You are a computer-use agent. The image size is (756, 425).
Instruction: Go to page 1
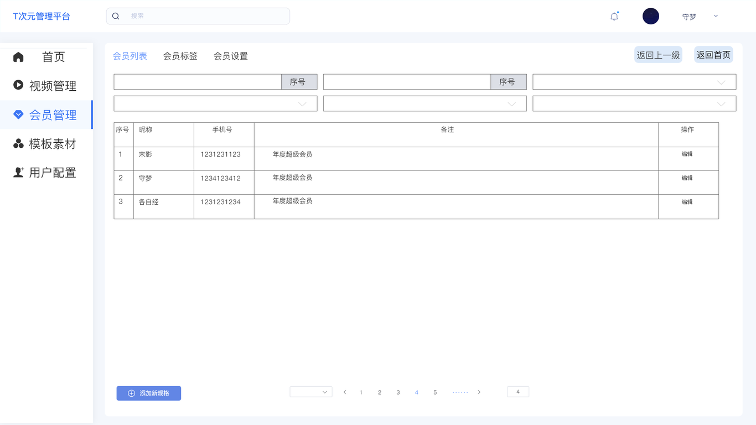pos(361,392)
